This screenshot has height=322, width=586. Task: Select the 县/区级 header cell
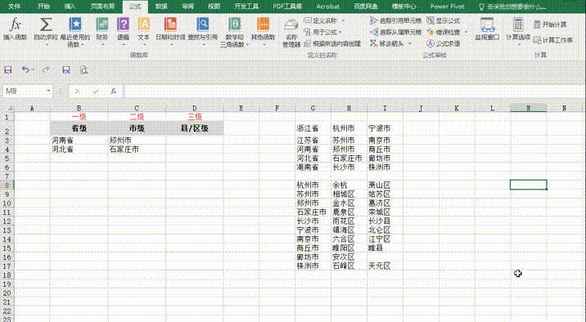point(194,128)
